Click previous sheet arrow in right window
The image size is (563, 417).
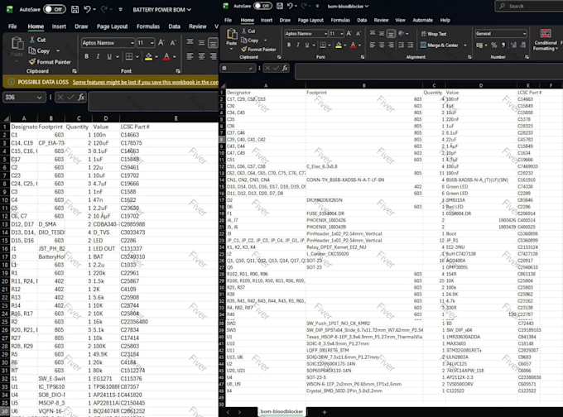point(228,412)
